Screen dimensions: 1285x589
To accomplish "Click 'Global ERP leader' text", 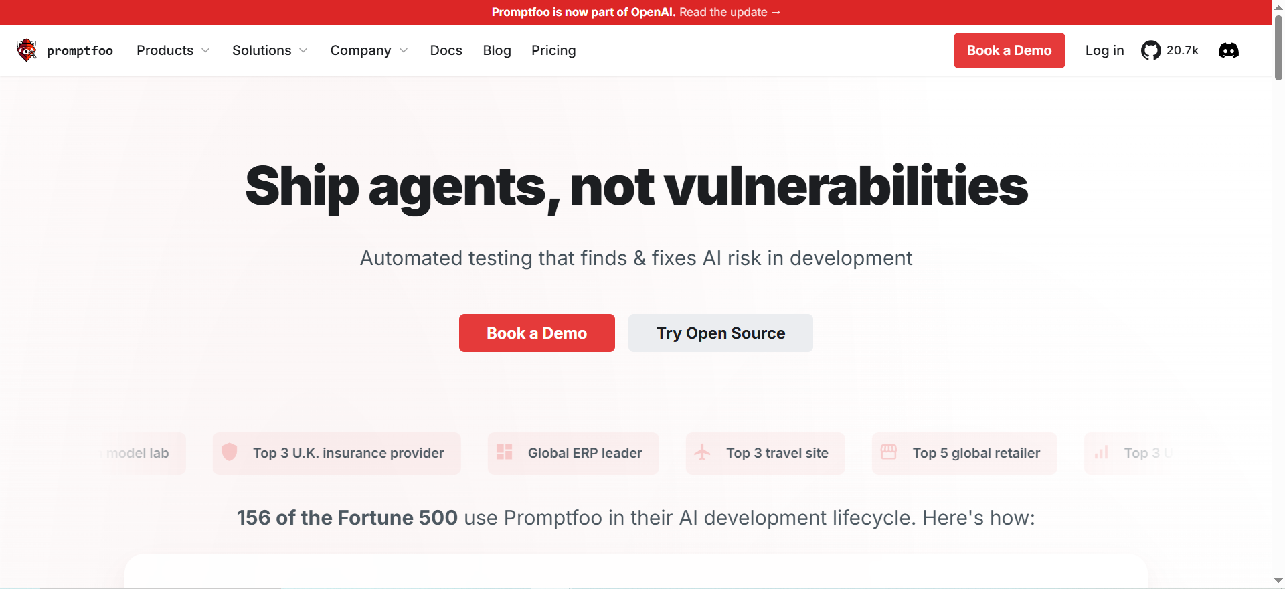I will pyautogui.click(x=585, y=453).
